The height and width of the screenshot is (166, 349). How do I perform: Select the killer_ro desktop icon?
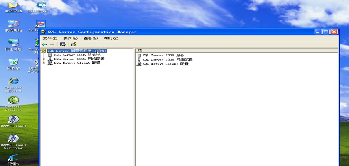[x=41, y=7]
